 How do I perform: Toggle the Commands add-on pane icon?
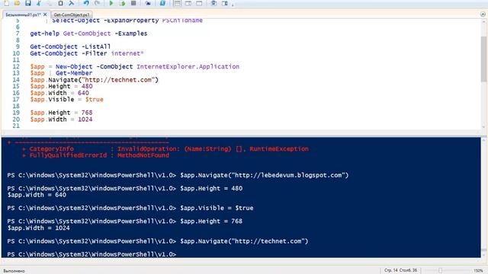point(225,3)
